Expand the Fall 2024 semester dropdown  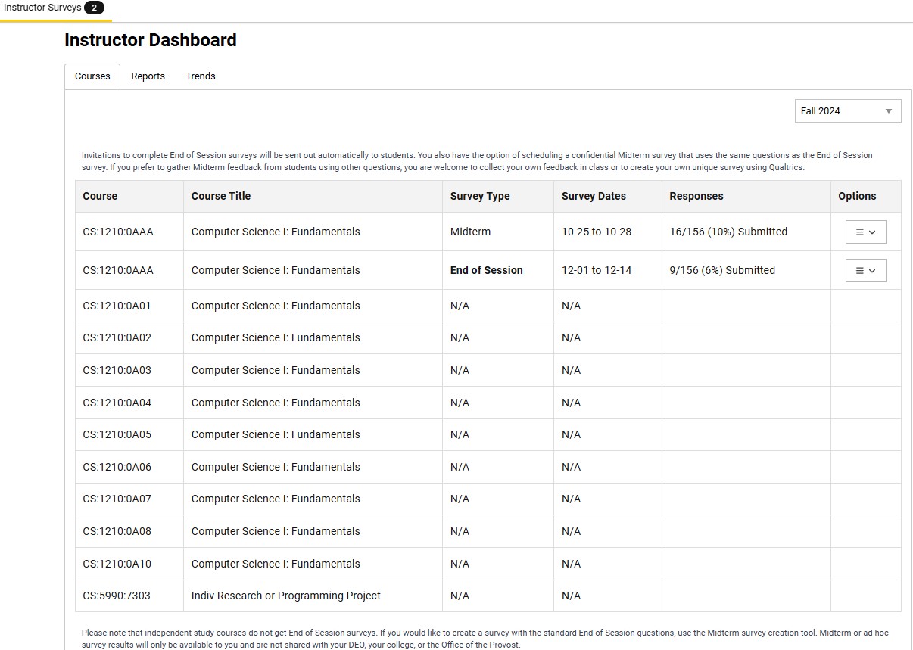(847, 111)
